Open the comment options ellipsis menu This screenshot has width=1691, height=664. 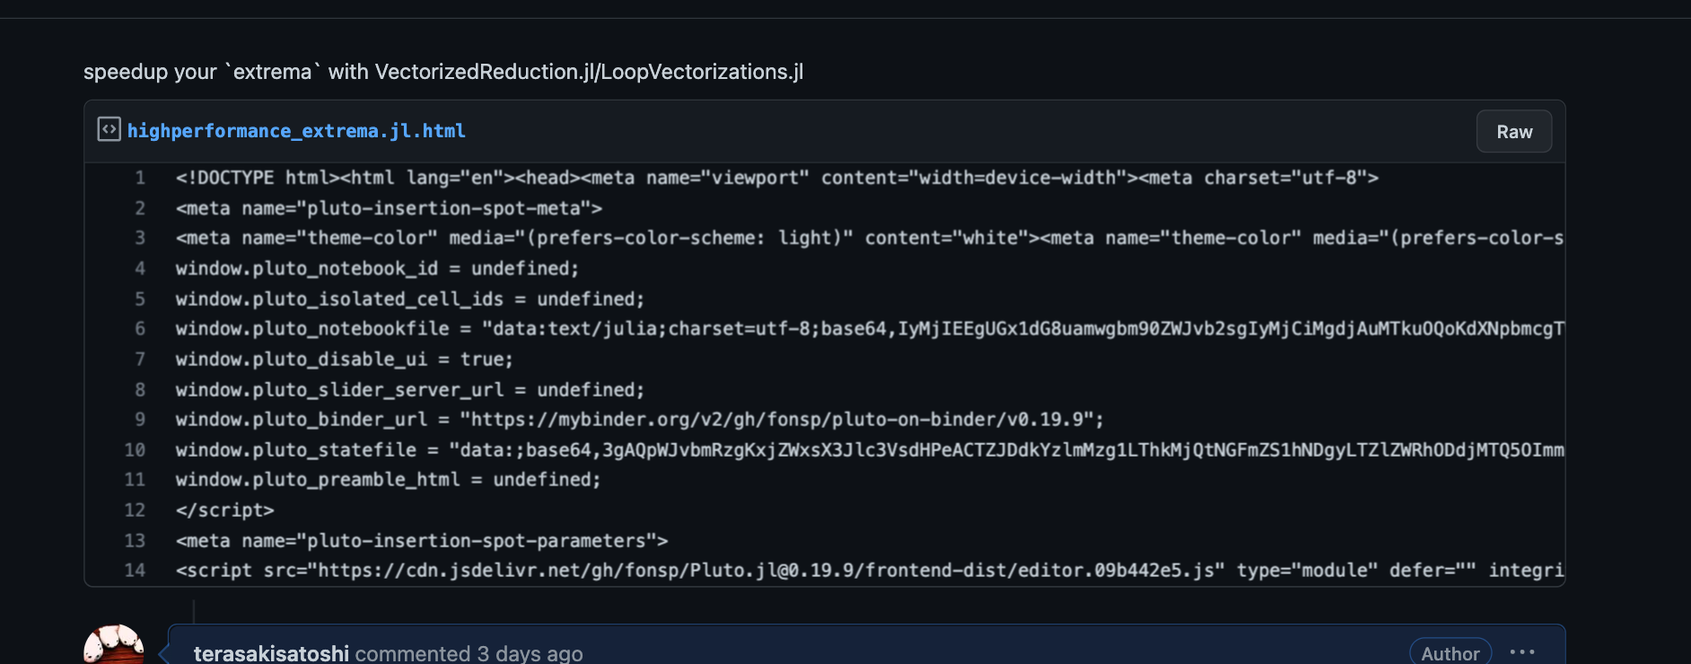(1522, 652)
